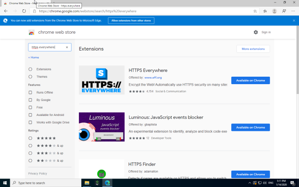Image resolution: width=299 pixels, height=187 pixels.
Task: Click the Windows Start button
Action: click(6, 183)
